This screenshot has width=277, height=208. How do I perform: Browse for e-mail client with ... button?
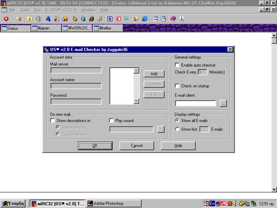tap(223, 103)
